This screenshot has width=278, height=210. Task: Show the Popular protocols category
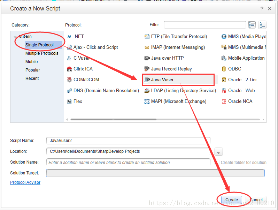tap(33, 70)
